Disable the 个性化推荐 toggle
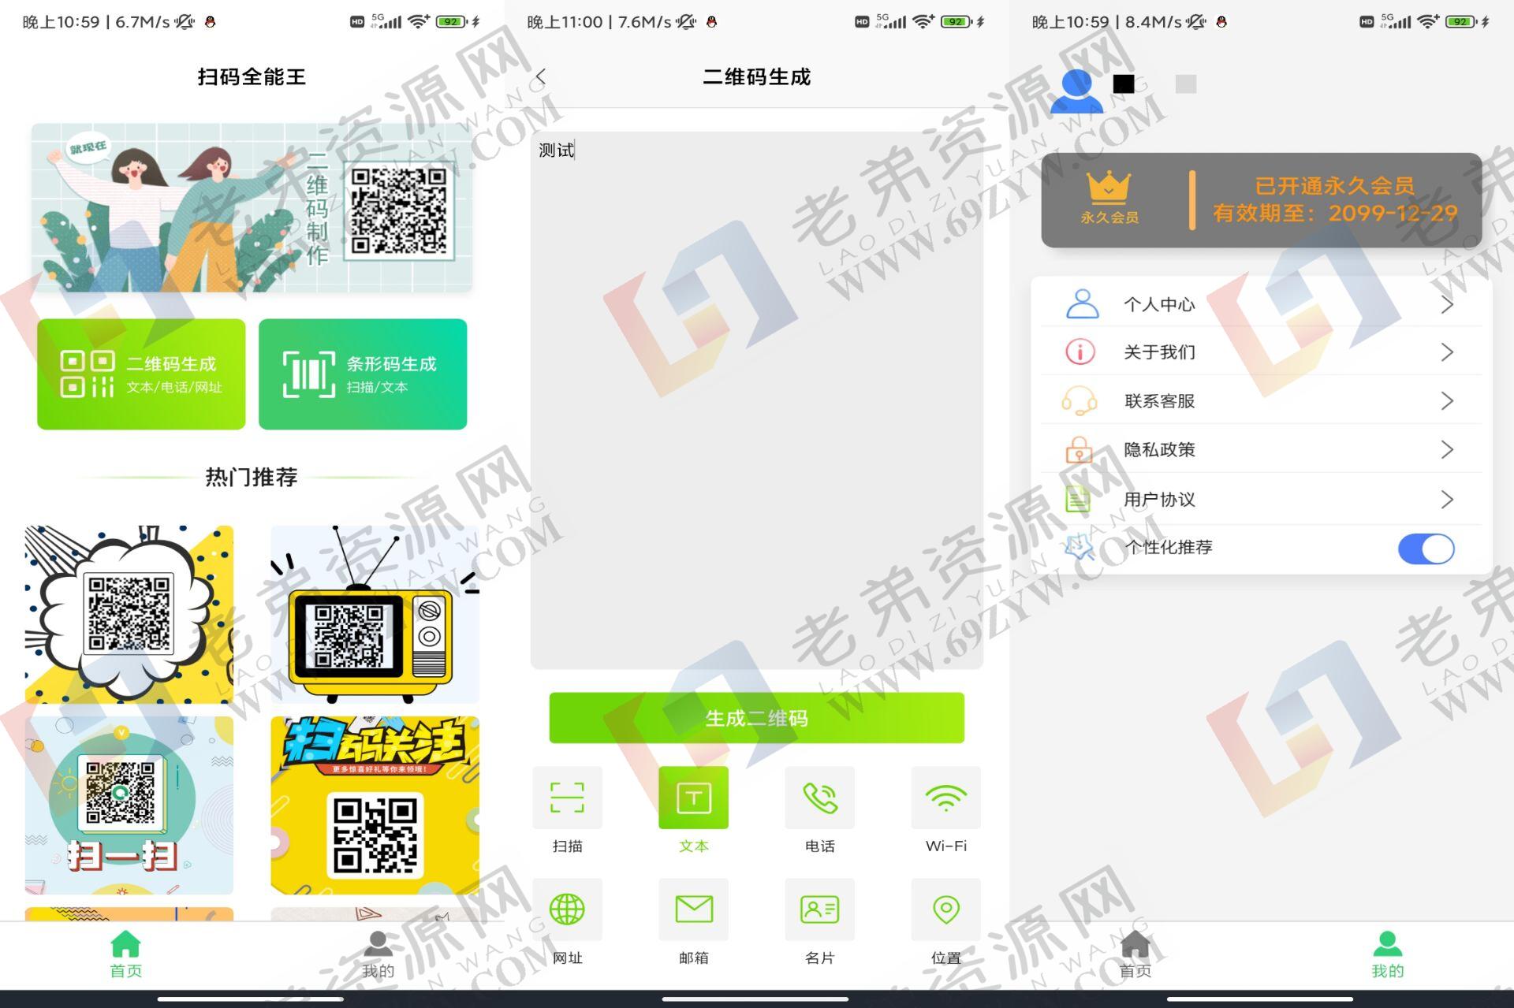This screenshot has height=1008, width=1514. (x=1425, y=549)
